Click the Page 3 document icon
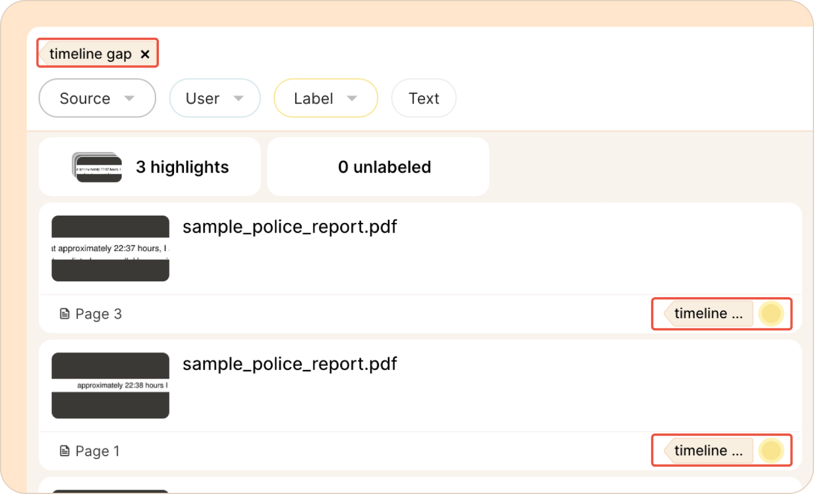 point(65,314)
